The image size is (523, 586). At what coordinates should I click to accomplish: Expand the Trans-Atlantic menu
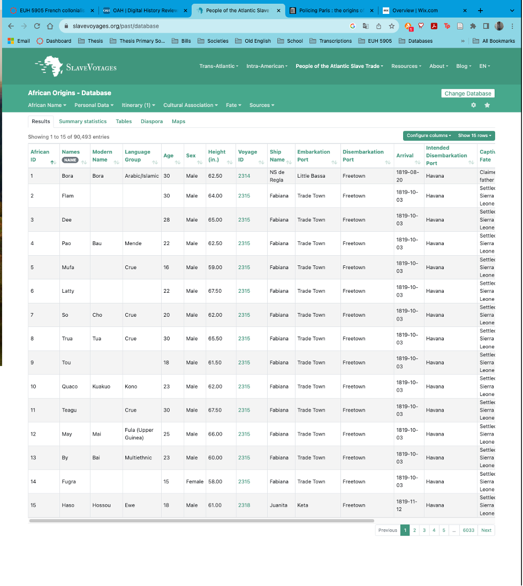219,66
